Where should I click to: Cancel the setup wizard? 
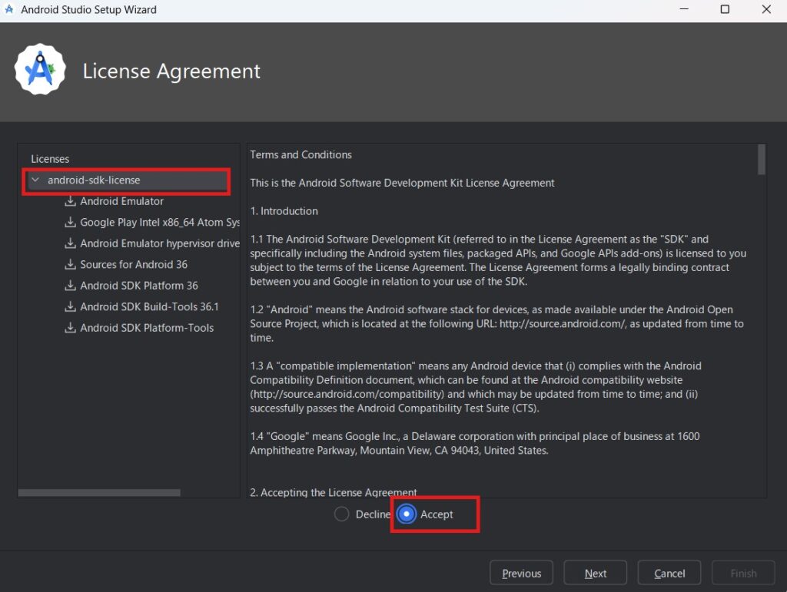point(669,574)
